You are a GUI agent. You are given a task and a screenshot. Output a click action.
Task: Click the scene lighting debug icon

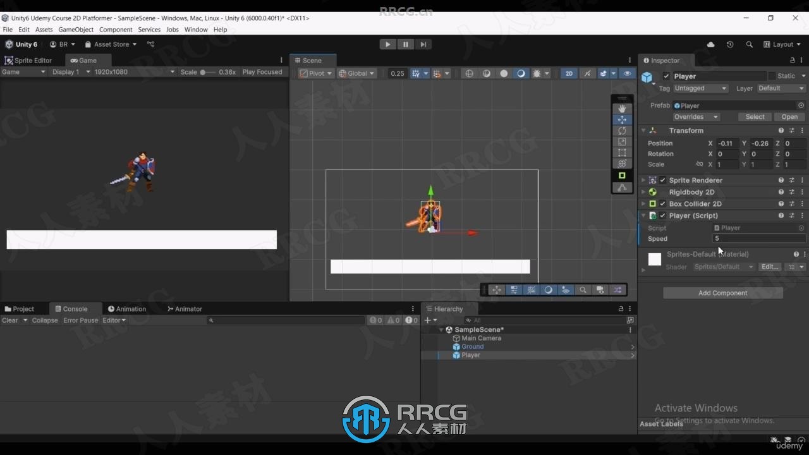tap(538, 73)
